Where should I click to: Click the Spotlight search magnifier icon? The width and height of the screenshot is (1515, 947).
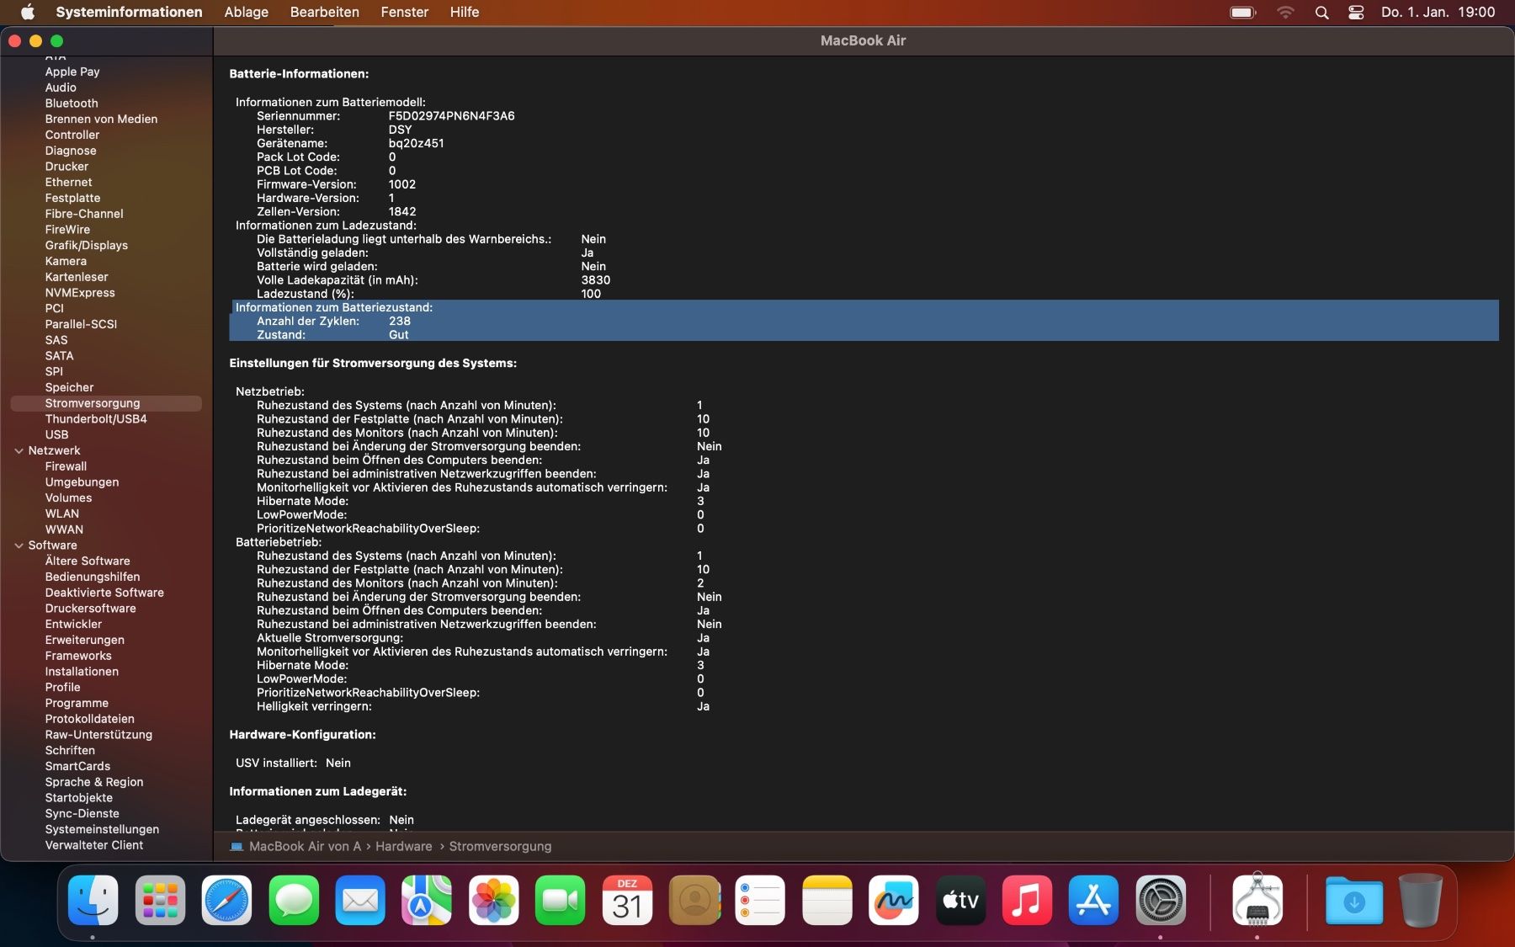[x=1321, y=13]
